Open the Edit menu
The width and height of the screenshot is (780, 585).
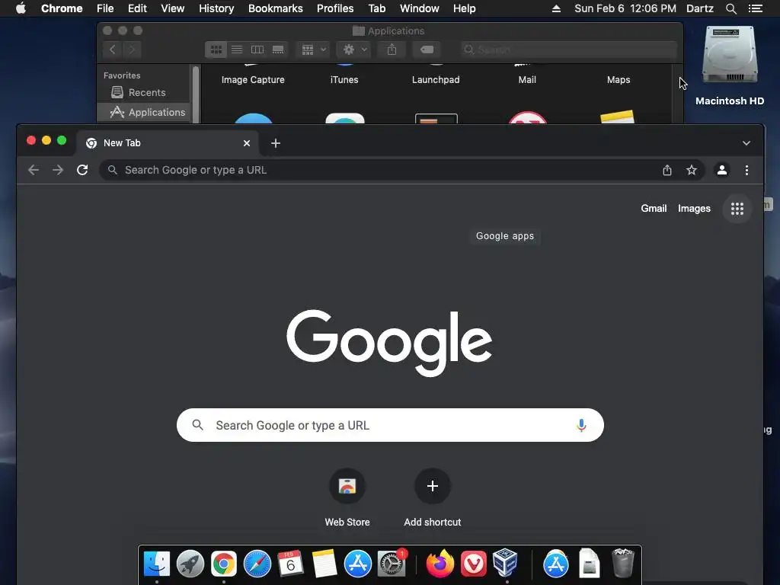click(137, 8)
